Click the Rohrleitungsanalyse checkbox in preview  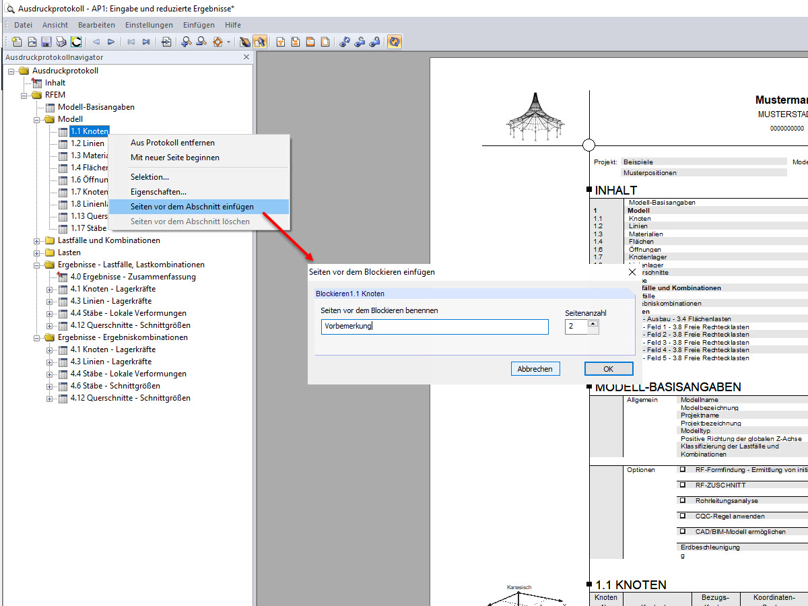(x=683, y=500)
